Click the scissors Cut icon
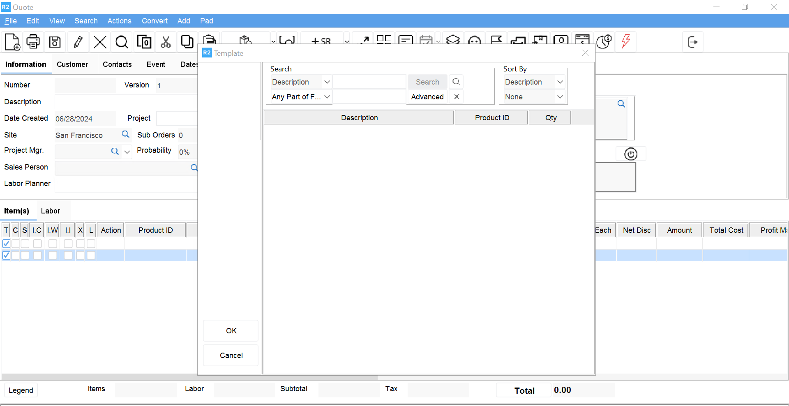The image size is (789, 406). click(x=166, y=42)
